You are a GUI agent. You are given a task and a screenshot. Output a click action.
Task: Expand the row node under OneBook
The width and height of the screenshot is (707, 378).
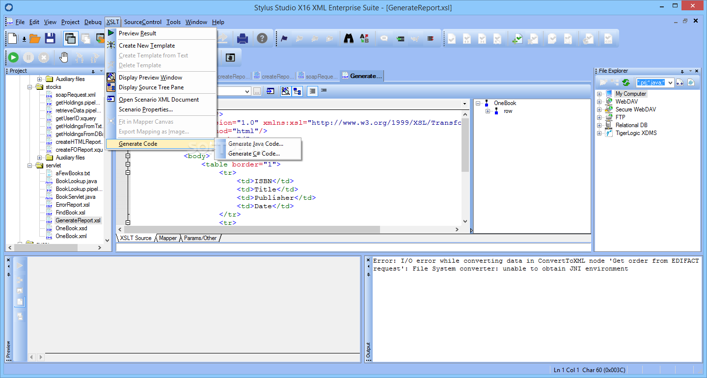click(488, 111)
